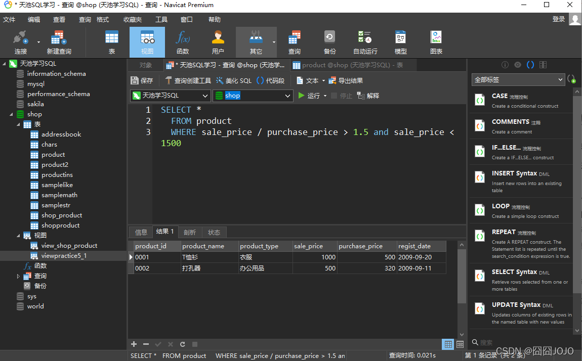
Task: Click the 保存 save button
Action: point(142,80)
